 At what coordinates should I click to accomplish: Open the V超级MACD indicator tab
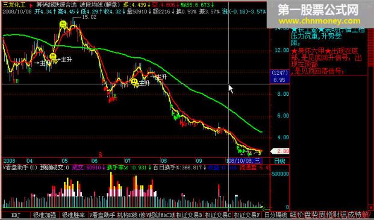[161, 215]
